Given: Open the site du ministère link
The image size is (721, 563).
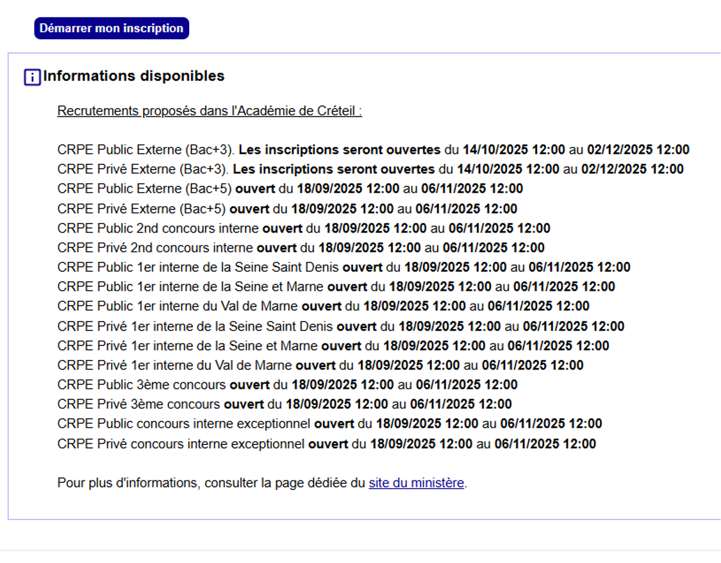Looking at the screenshot, I should coord(416,483).
